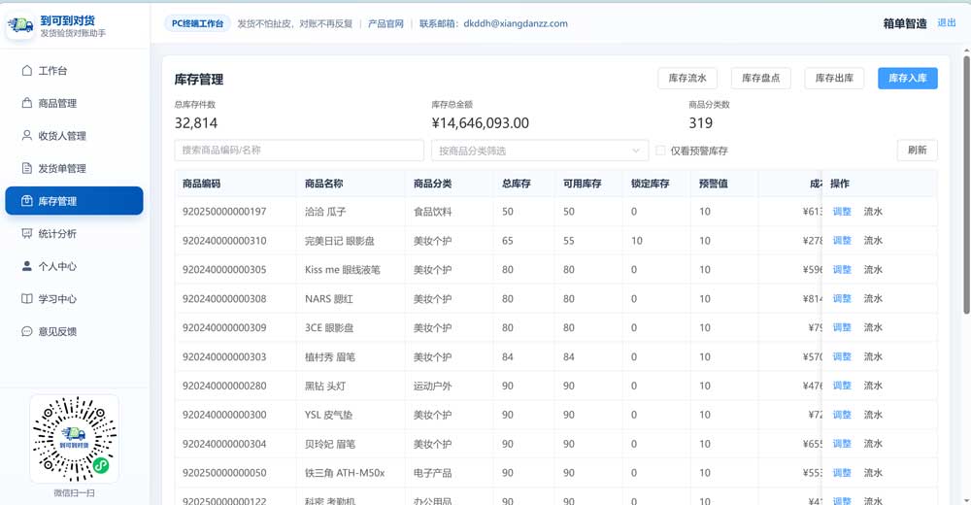Click inventory total amount ¥14,646,093.00

click(480, 122)
